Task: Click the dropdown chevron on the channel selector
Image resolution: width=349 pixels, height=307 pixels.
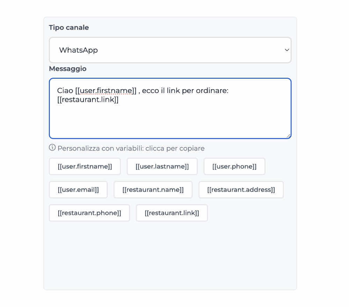Action: (x=287, y=50)
